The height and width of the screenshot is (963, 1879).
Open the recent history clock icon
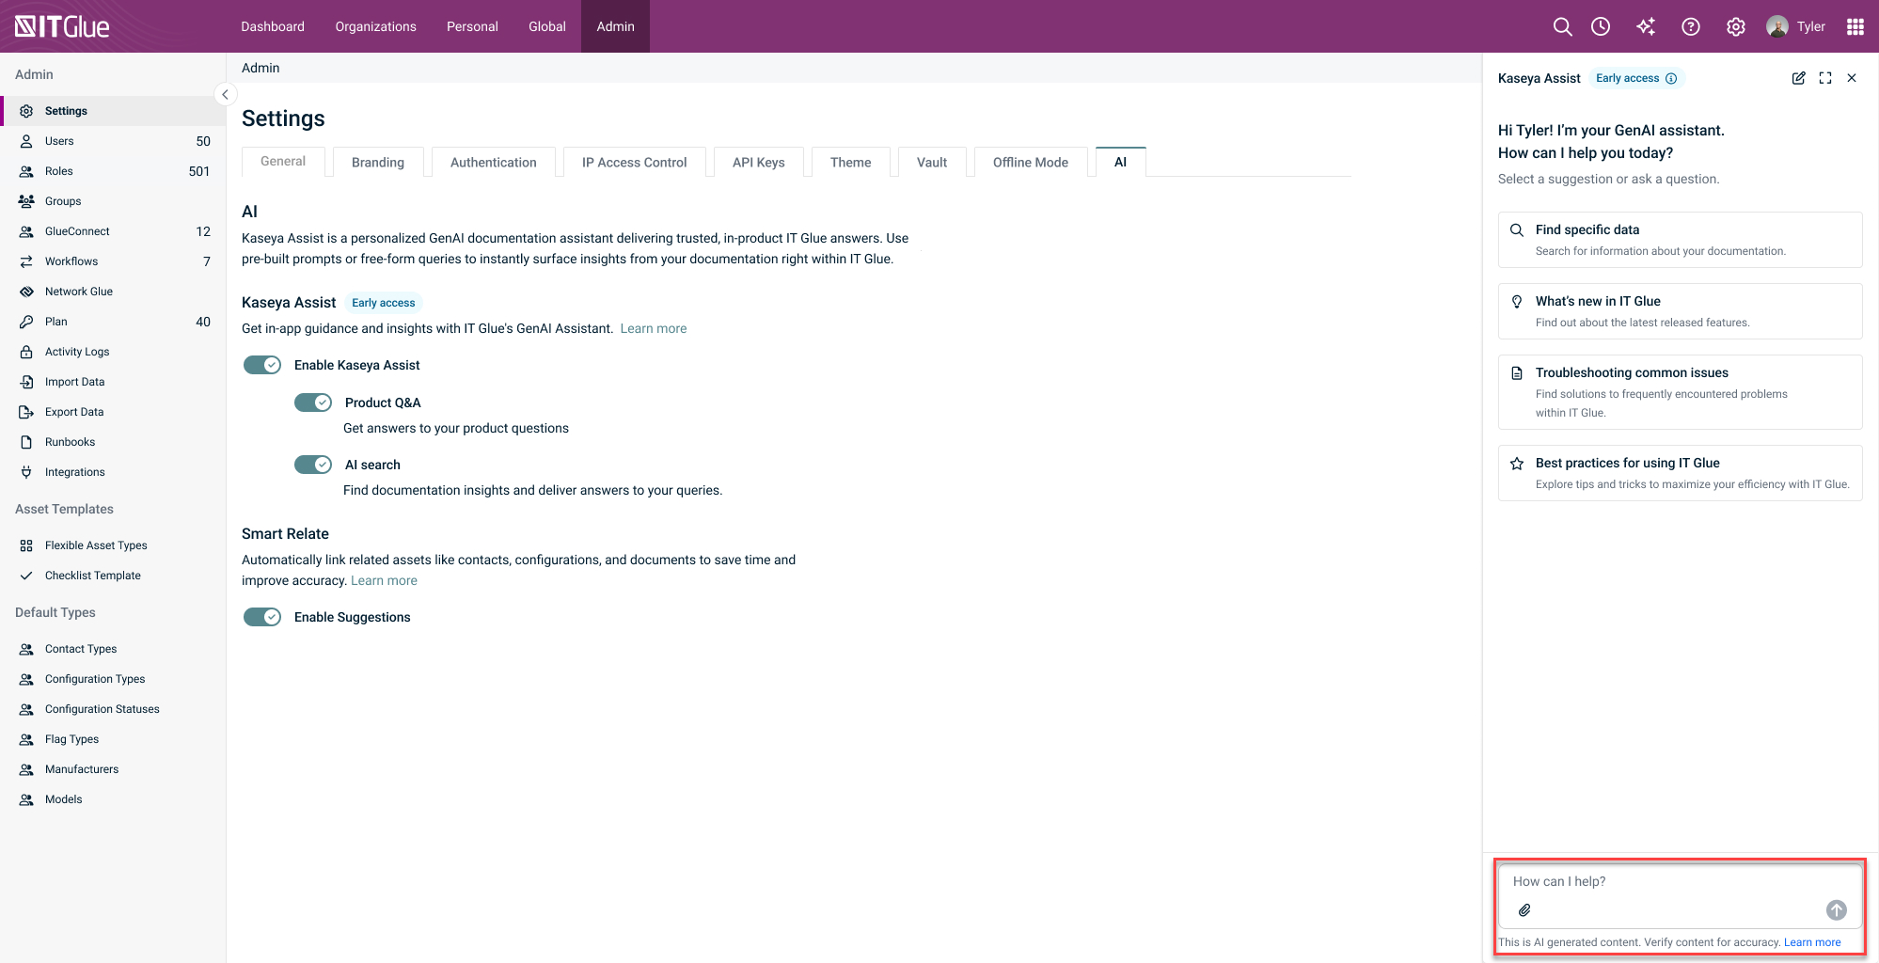(1601, 26)
